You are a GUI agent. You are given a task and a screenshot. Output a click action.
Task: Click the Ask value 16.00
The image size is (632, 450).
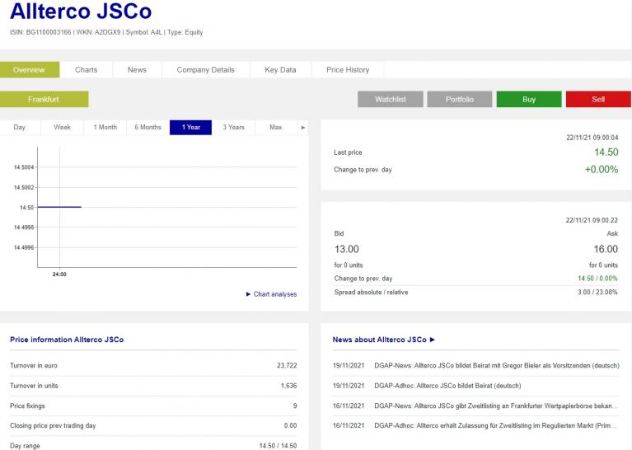[606, 249]
